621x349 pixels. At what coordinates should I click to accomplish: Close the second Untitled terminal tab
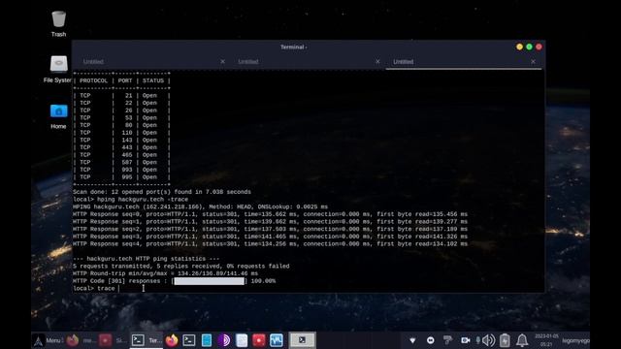(x=377, y=61)
